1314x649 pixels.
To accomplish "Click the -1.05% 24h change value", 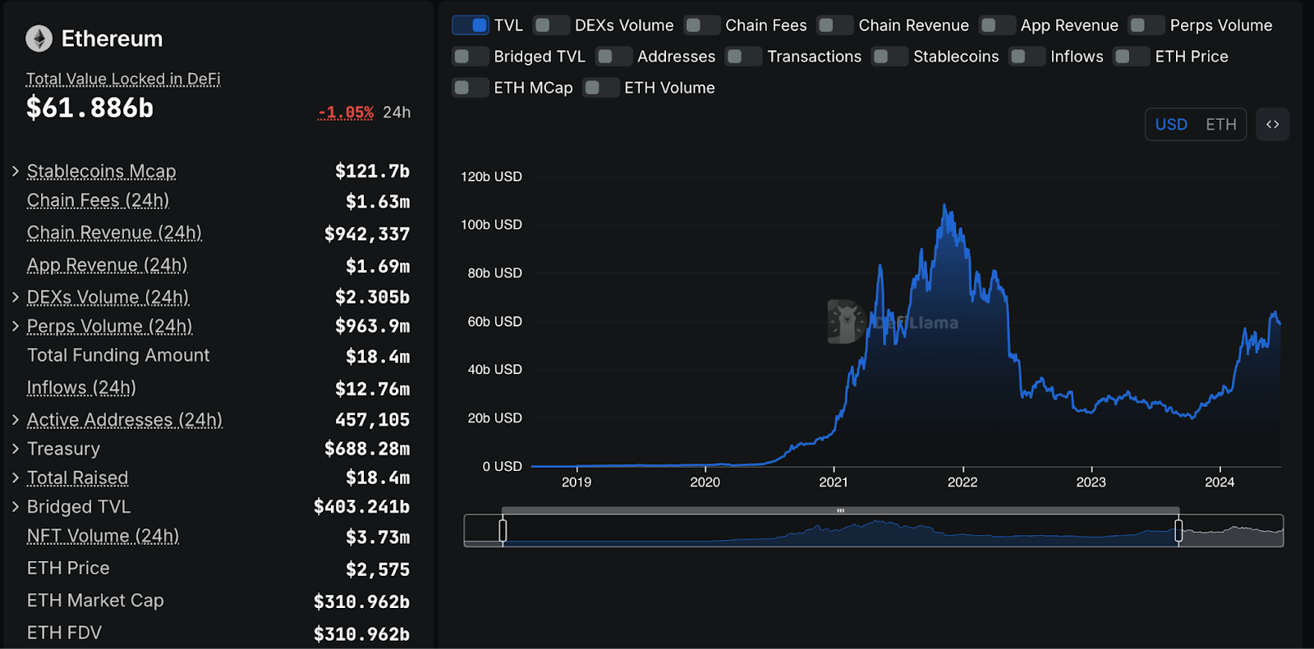I will tap(346, 112).
